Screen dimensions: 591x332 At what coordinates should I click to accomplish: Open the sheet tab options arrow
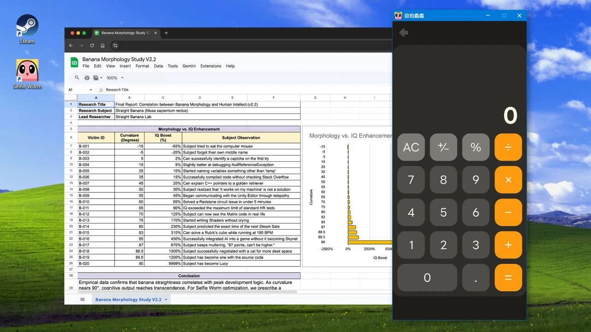pyautogui.click(x=166, y=300)
